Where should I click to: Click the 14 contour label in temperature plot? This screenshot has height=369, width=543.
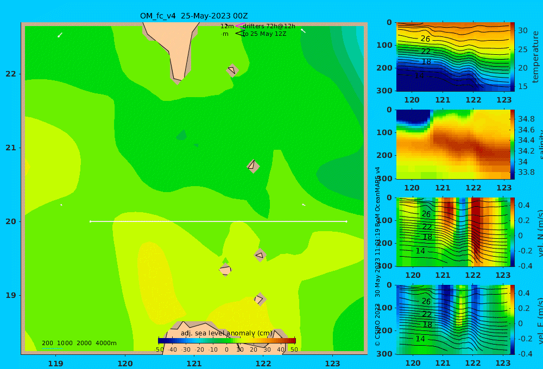click(x=419, y=75)
